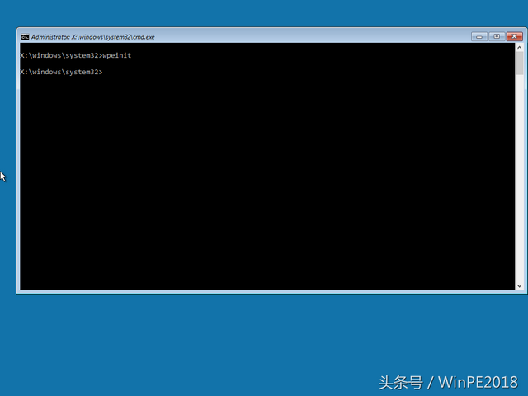Maximize the Administrator cmd.exe window
The image size is (528, 396).
tap(497, 36)
